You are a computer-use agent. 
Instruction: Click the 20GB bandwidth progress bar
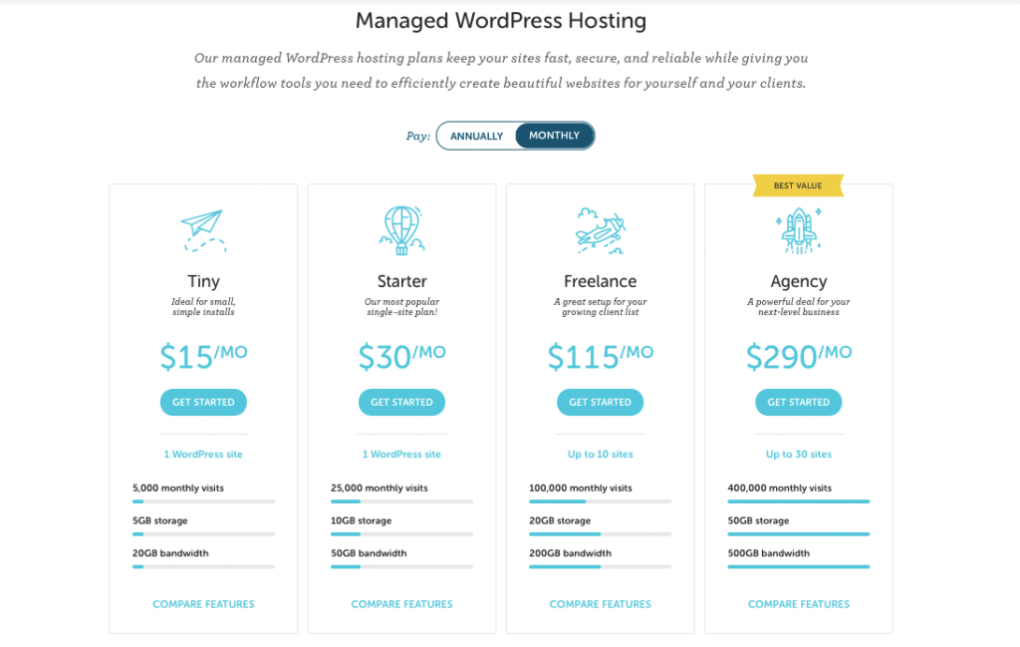pyautogui.click(x=203, y=566)
